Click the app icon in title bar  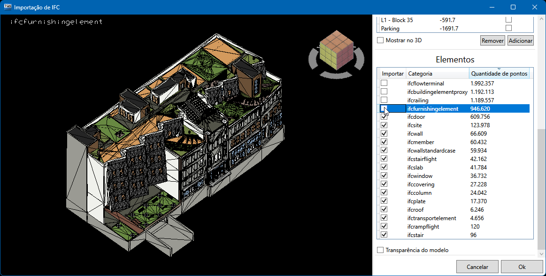click(7, 7)
